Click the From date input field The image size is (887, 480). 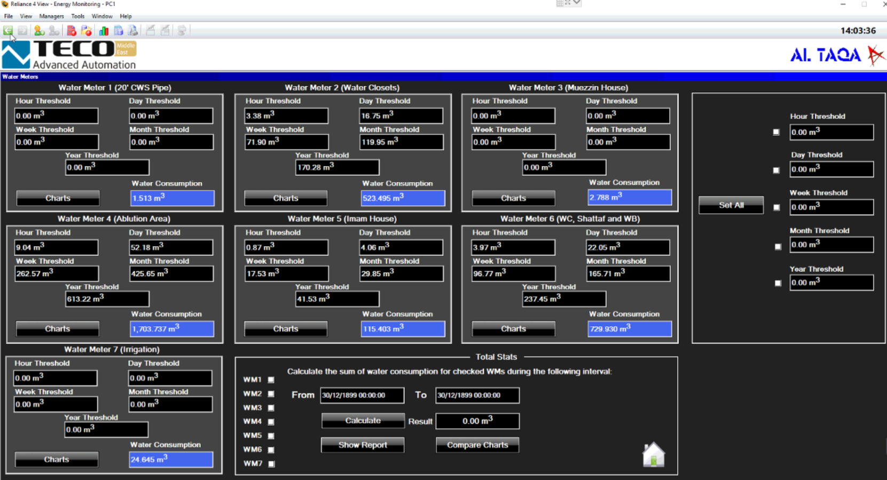click(362, 395)
